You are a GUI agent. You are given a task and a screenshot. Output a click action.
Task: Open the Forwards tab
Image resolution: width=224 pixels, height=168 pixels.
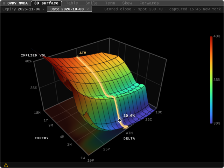pos(149,3)
